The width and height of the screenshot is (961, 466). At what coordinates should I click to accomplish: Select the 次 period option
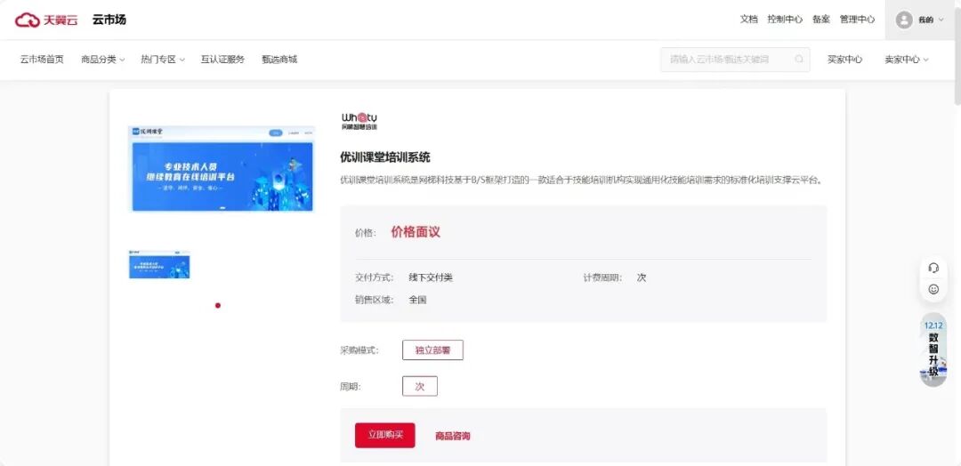point(420,386)
